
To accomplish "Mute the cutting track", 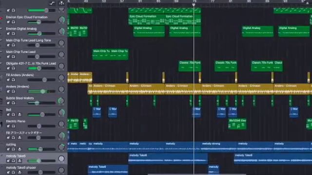I will (8, 149).
